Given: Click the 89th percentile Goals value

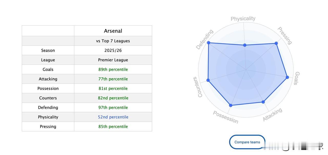Looking at the screenshot, I should coord(113,69).
